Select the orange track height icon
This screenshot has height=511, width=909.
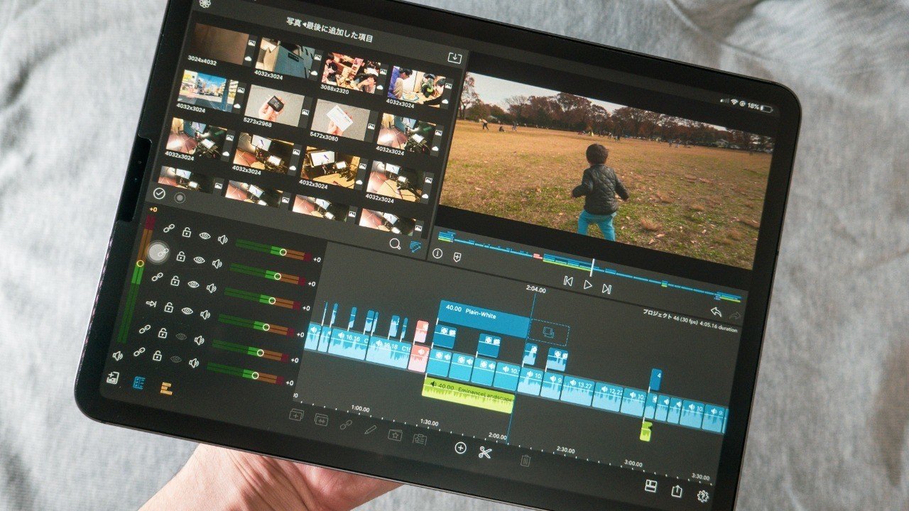click(165, 388)
